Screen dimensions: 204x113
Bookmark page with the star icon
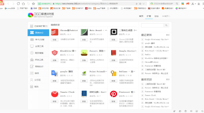tap(33, 4)
